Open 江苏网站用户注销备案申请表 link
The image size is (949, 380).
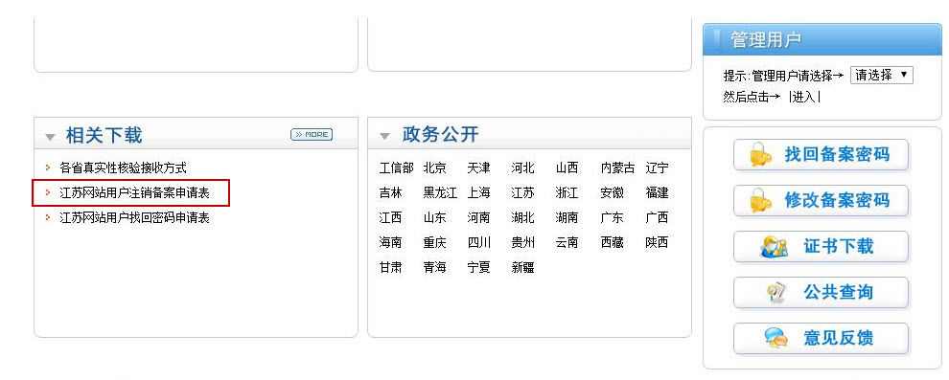[134, 192]
